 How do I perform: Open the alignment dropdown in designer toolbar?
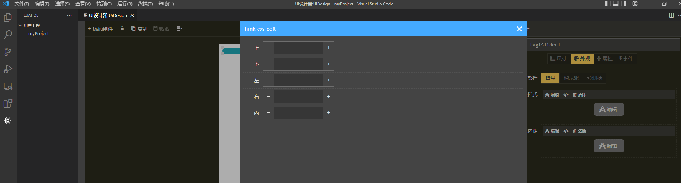(x=180, y=29)
